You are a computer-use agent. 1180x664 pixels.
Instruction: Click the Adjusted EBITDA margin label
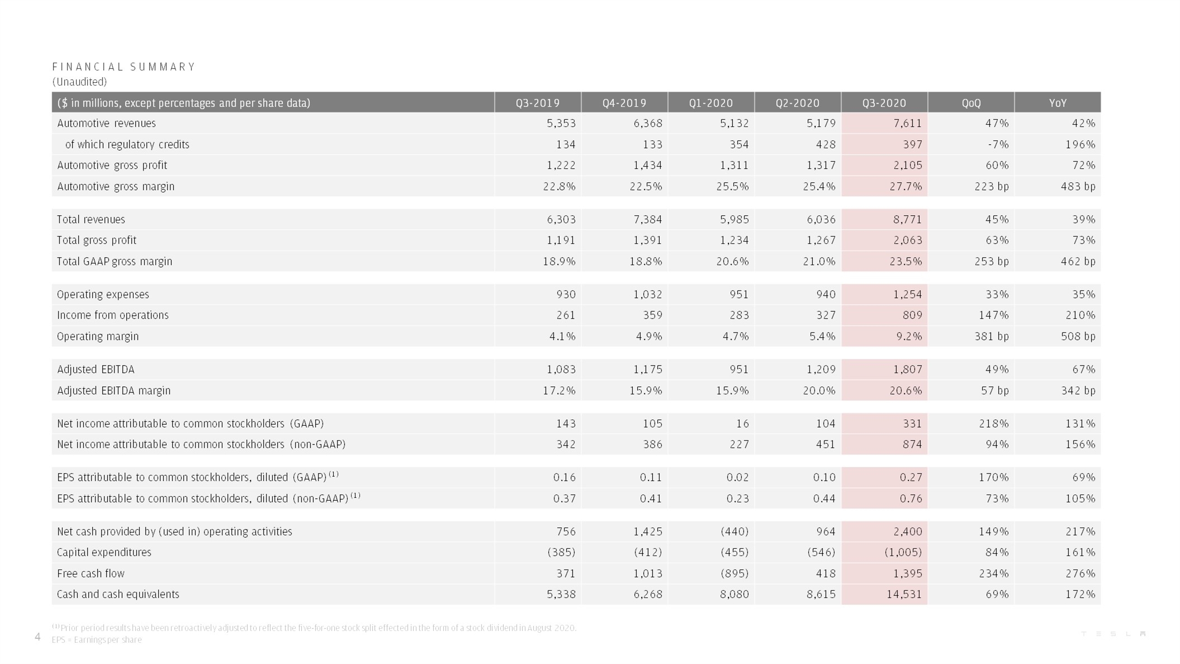pos(113,391)
